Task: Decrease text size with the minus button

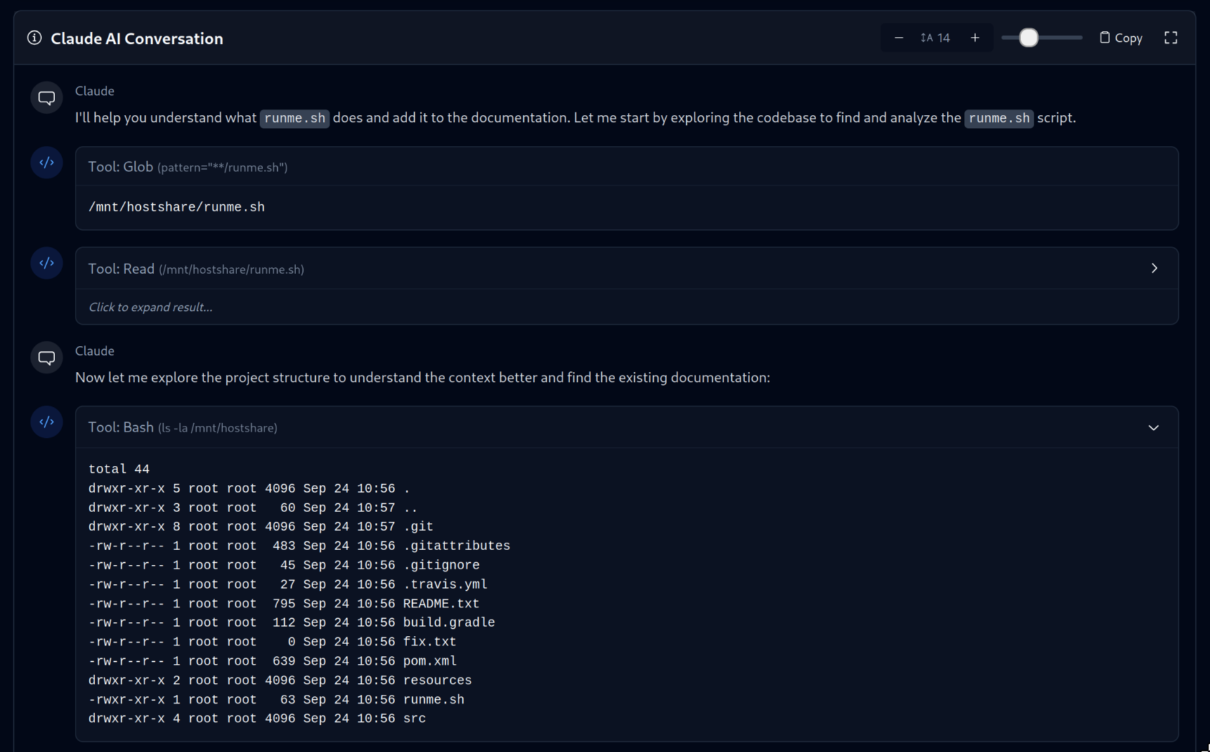Action: 899,37
